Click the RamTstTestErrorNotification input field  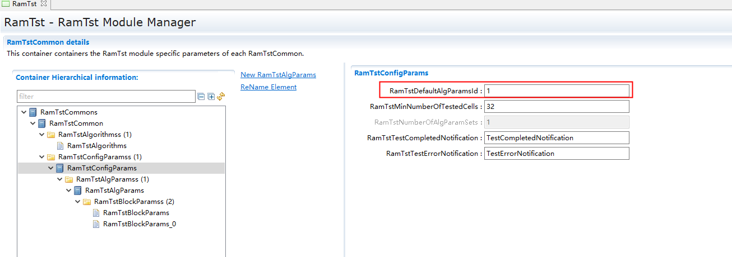(x=556, y=153)
